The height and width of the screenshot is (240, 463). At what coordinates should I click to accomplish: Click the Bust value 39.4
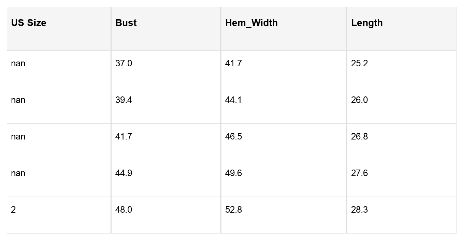coord(124,100)
